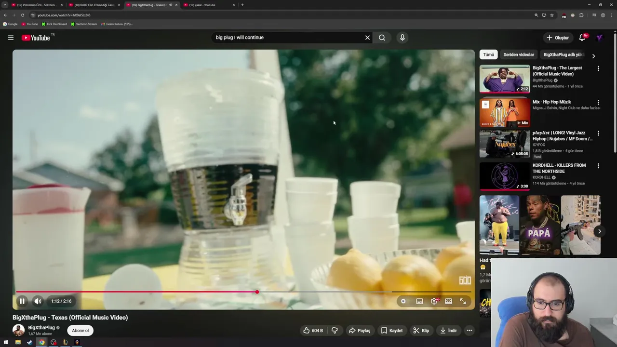Open the Windows Start menu
This screenshot has width=617, height=347.
[x=5, y=342]
